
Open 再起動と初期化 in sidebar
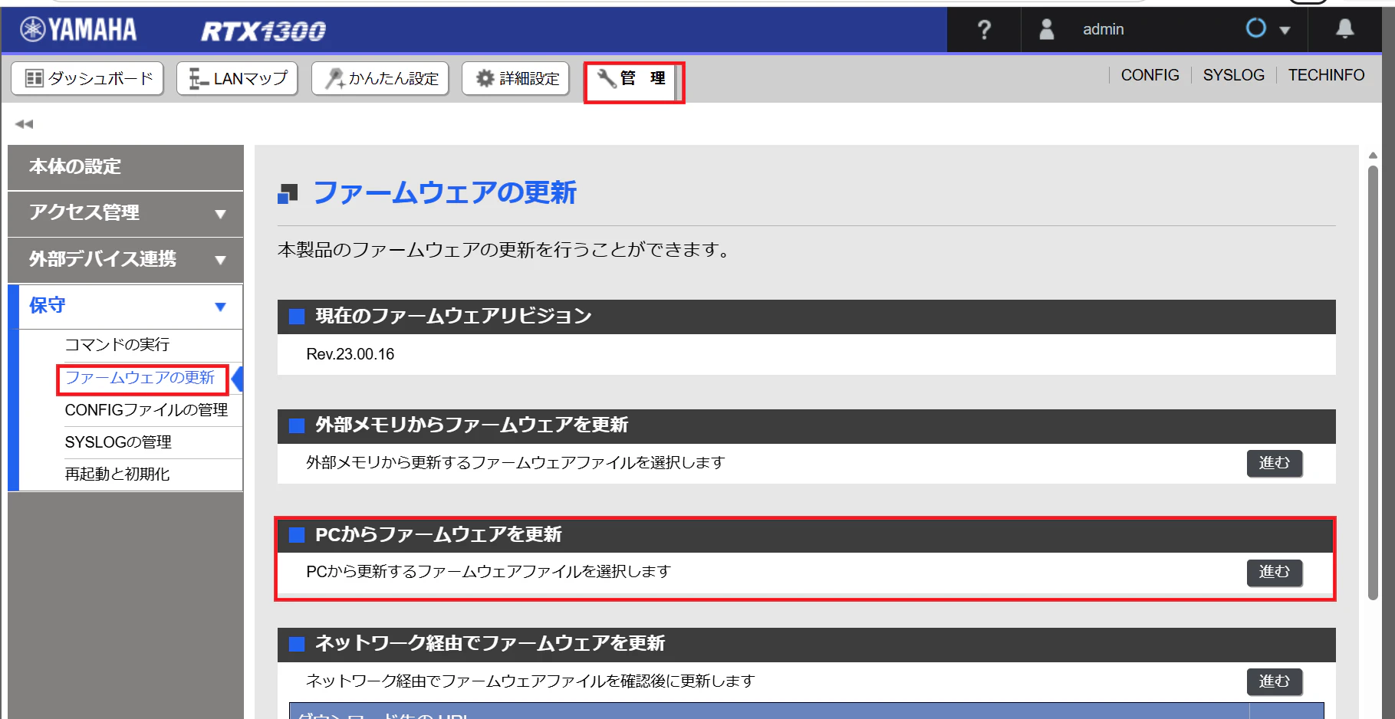pos(117,474)
